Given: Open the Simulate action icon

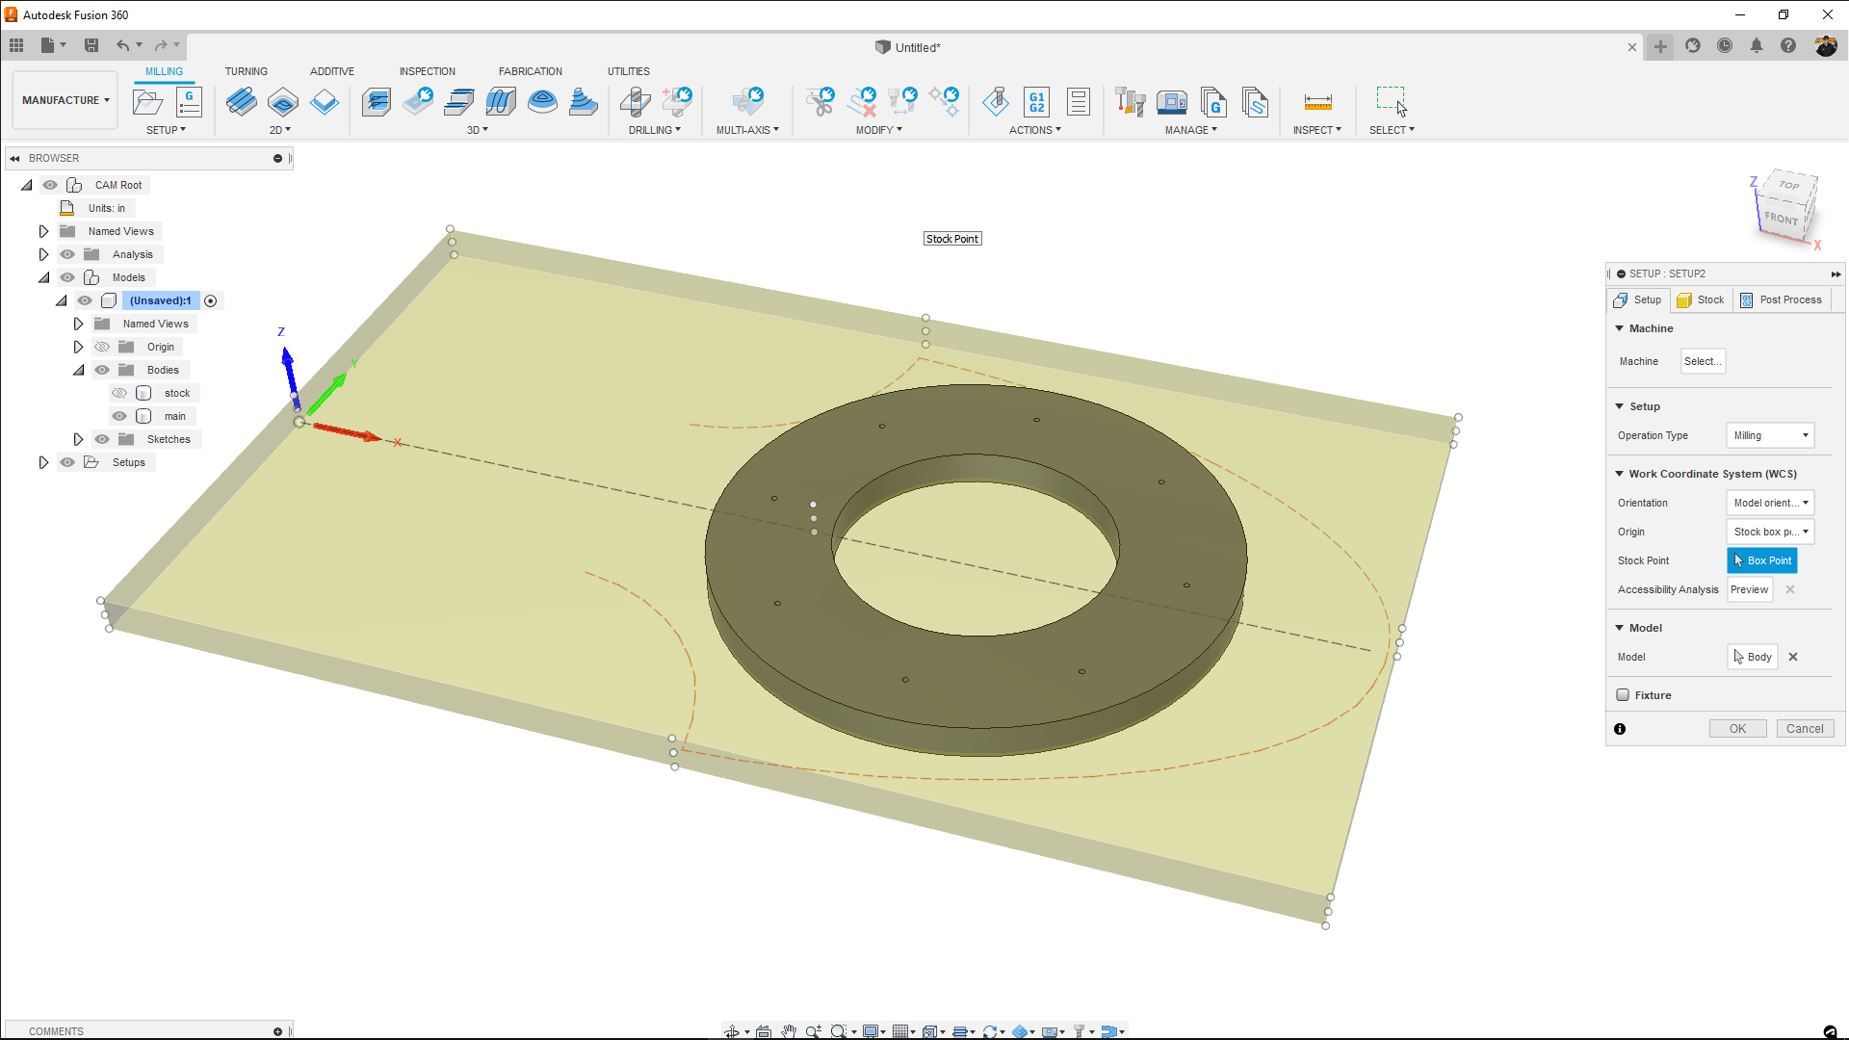Looking at the screenshot, I should point(997,102).
